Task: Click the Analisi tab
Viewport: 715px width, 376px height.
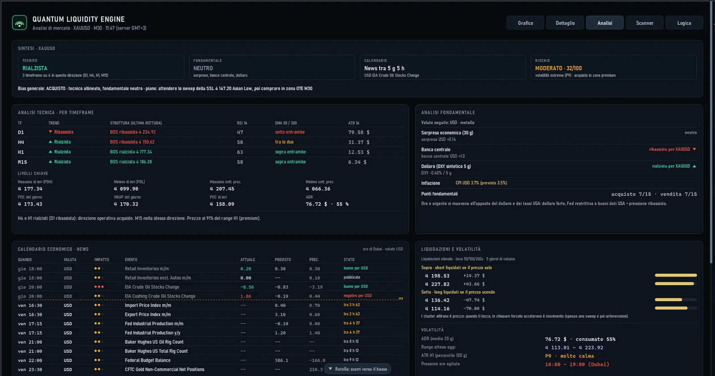Action: [605, 23]
